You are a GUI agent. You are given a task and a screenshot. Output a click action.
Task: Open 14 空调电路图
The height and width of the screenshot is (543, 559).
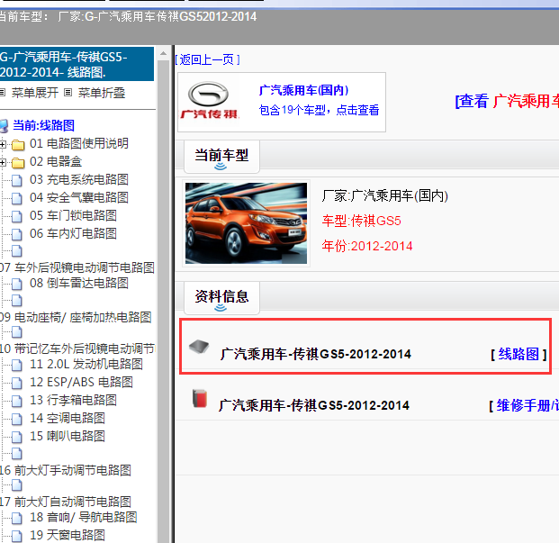click(x=68, y=418)
